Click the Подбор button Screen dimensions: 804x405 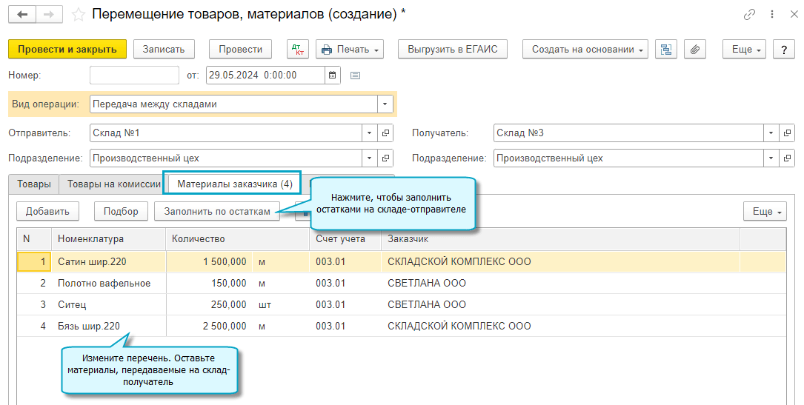[x=121, y=211]
